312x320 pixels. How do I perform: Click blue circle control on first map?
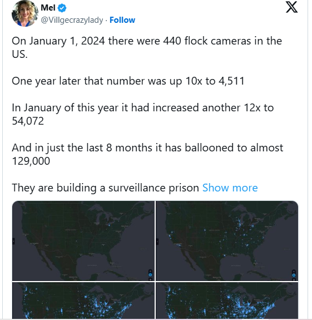(x=151, y=275)
